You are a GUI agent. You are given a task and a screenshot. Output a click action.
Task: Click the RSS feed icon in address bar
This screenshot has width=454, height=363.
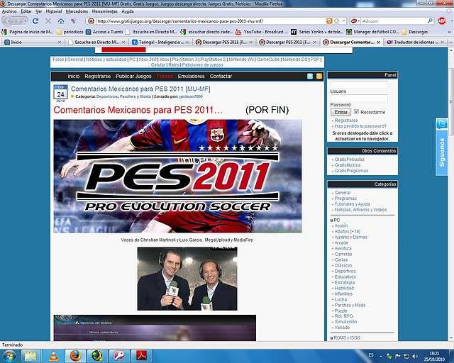point(329,21)
